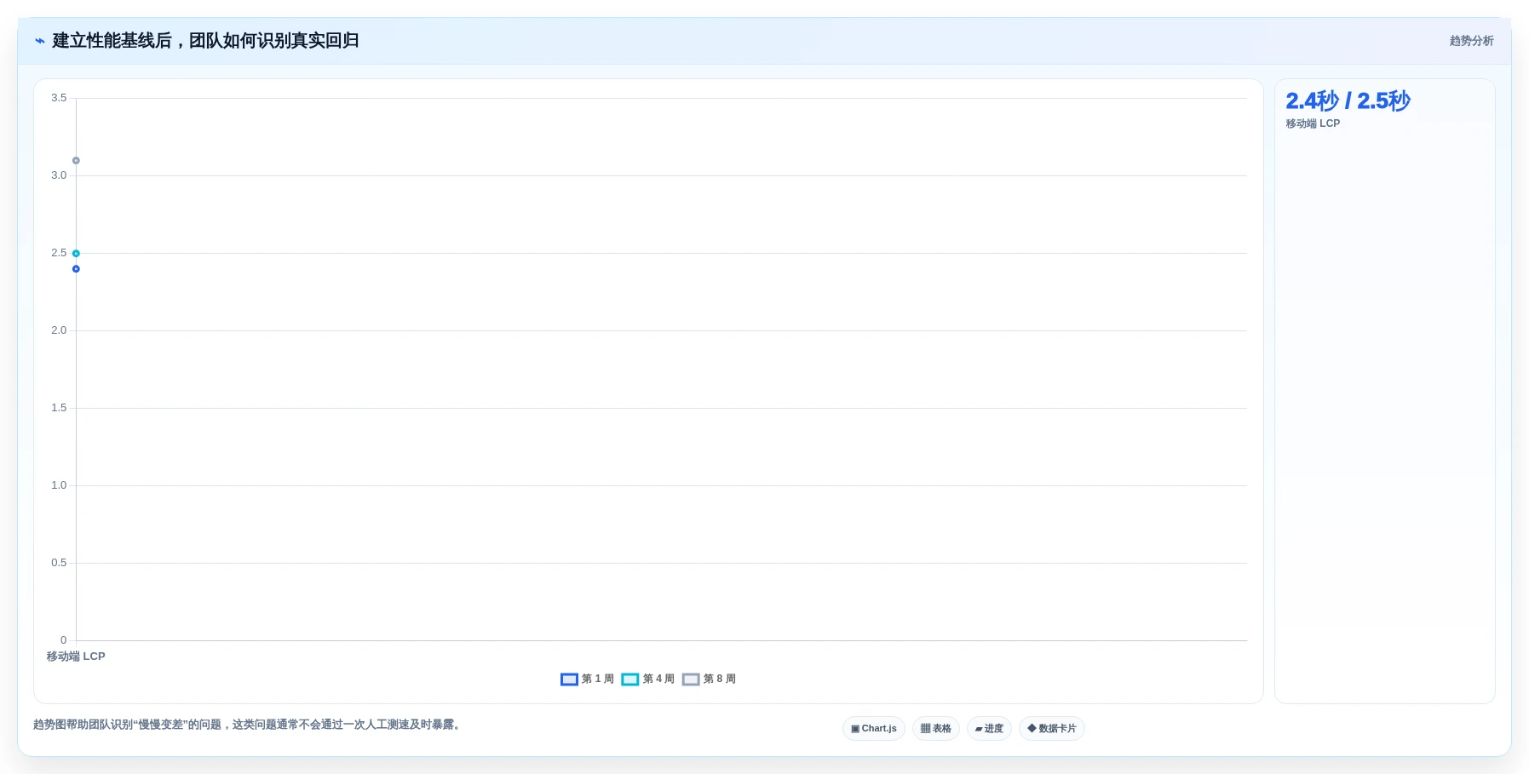The height and width of the screenshot is (774, 1529).
Task: Click the 2.0 y-axis tick label
Action: (59, 330)
